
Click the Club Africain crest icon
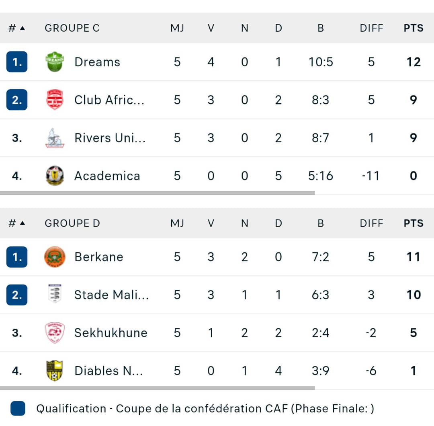(55, 100)
